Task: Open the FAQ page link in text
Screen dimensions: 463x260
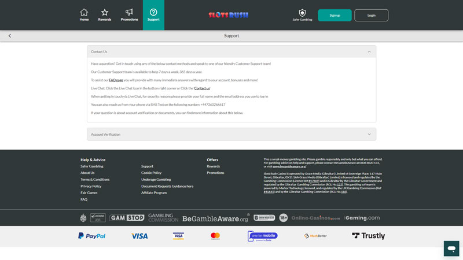Action: tap(116, 80)
